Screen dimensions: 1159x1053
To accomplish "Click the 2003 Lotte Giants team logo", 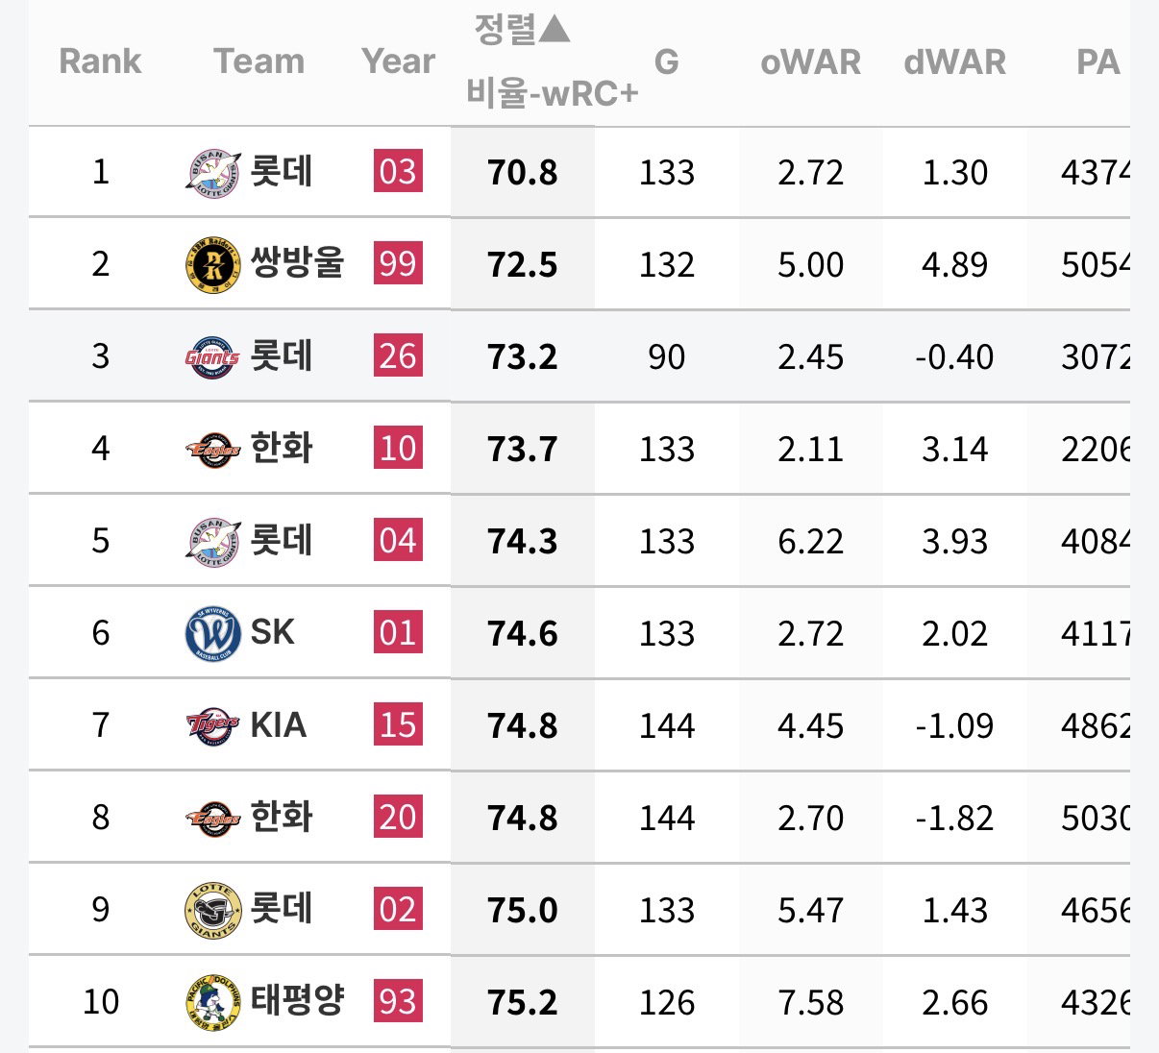I will [212, 173].
